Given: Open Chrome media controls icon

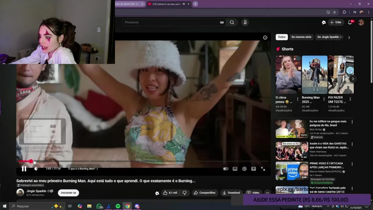Looking at the screenshot, I should coord(354,12).
